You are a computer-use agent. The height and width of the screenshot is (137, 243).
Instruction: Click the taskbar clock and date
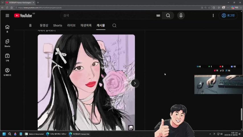click(231, 134)
